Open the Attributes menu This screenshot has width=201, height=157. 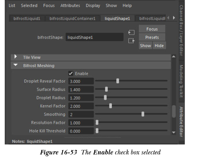tap(70, 5)
